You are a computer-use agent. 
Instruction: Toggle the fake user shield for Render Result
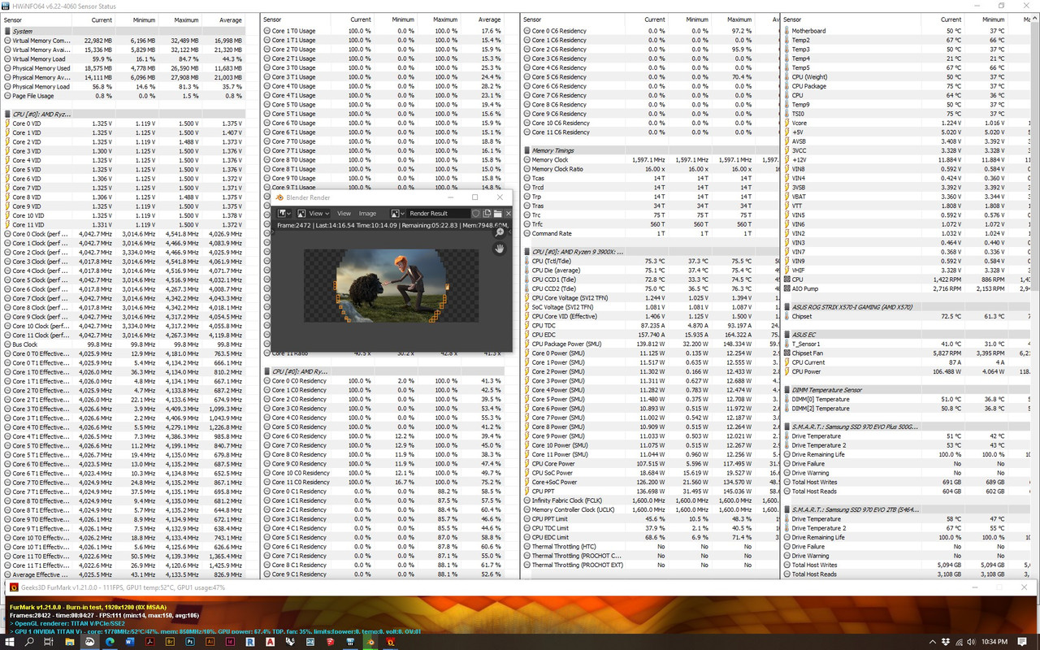click(x=476, y=214)
